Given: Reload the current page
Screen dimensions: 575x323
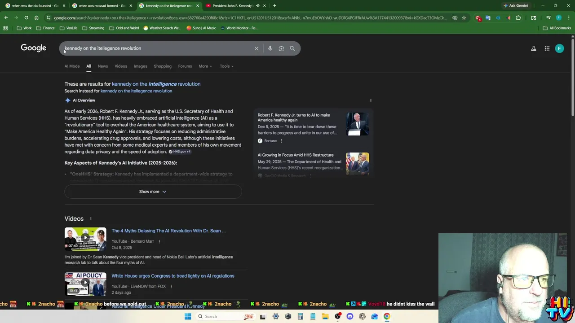Looking at the screenshot, I should [27, 18].
